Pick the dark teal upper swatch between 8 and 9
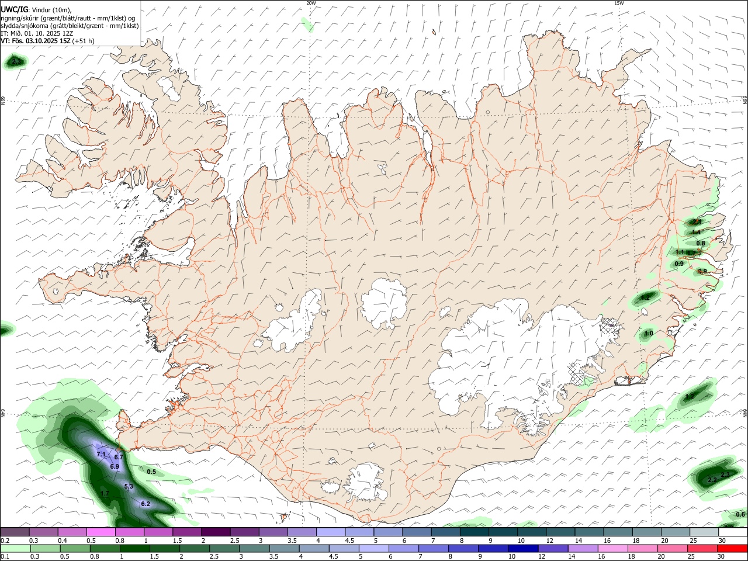The image size is (748, 561). (x=474, y=532)
